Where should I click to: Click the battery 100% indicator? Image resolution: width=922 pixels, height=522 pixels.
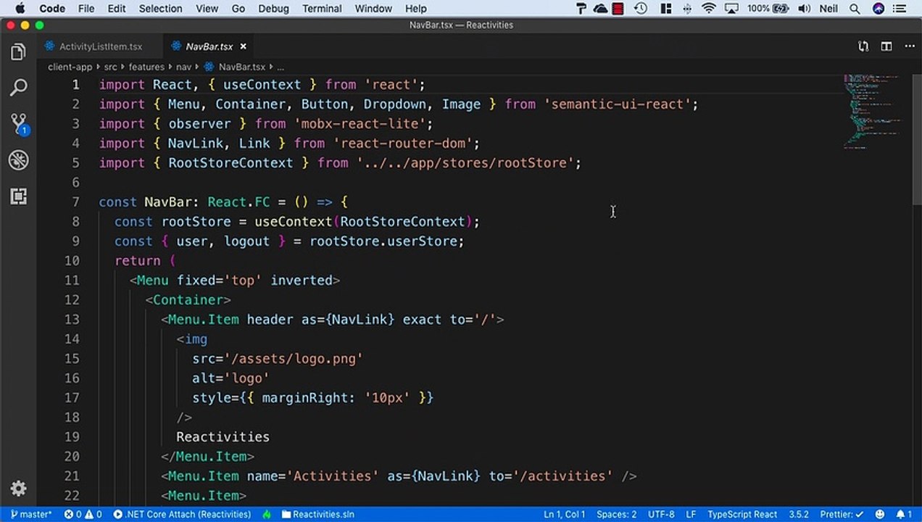click(770, 9)
